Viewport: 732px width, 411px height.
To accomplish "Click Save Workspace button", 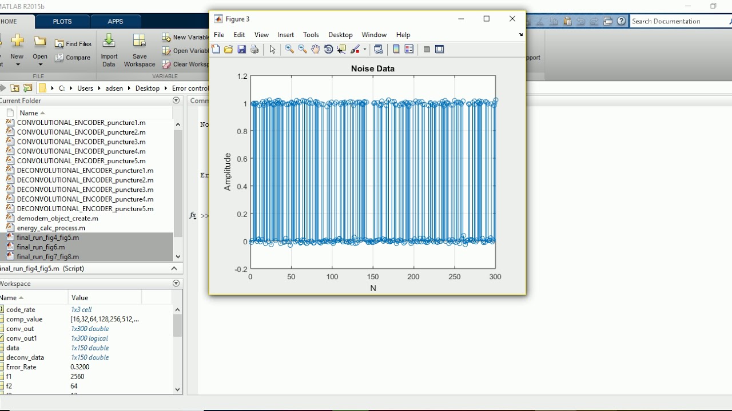I will (140, 51).
